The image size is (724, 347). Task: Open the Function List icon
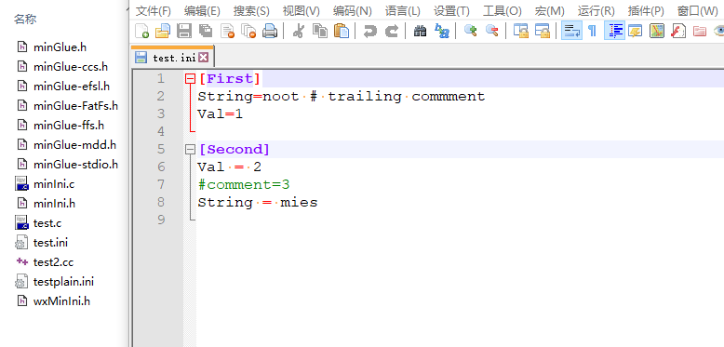(x=678, y=31)
